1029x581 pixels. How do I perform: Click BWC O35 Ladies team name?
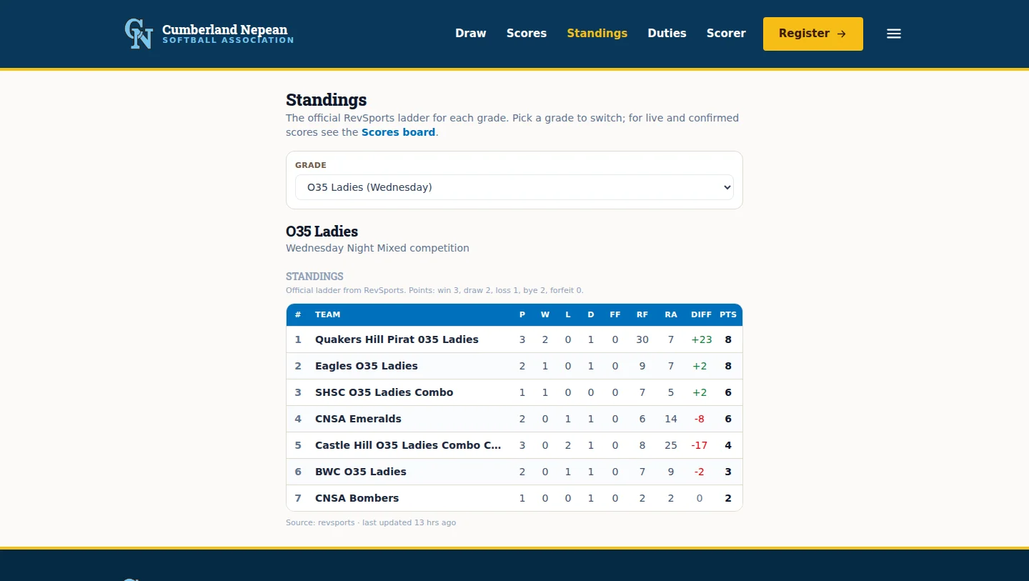[x=361, y=472]
